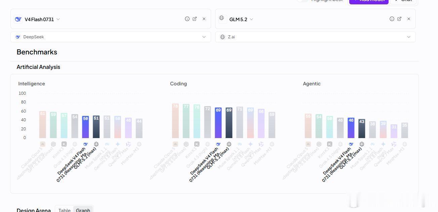Click the Chat button at top right
Screen dimensions: 438x212
pyautogui.click(x=403, y=1)
